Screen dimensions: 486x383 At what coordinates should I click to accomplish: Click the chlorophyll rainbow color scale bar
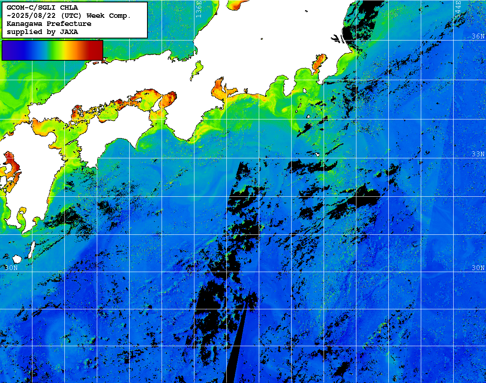click(x=52, y=50)
